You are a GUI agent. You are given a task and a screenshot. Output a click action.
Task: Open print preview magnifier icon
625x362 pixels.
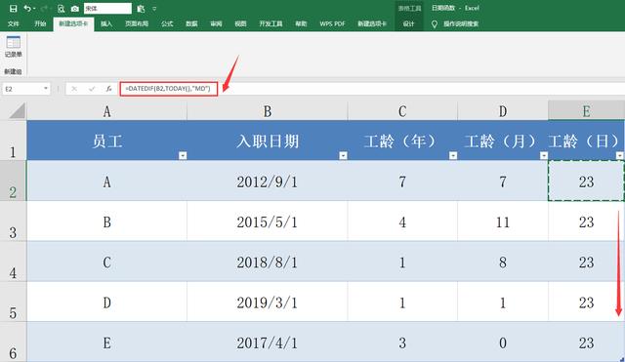(61, 9)
